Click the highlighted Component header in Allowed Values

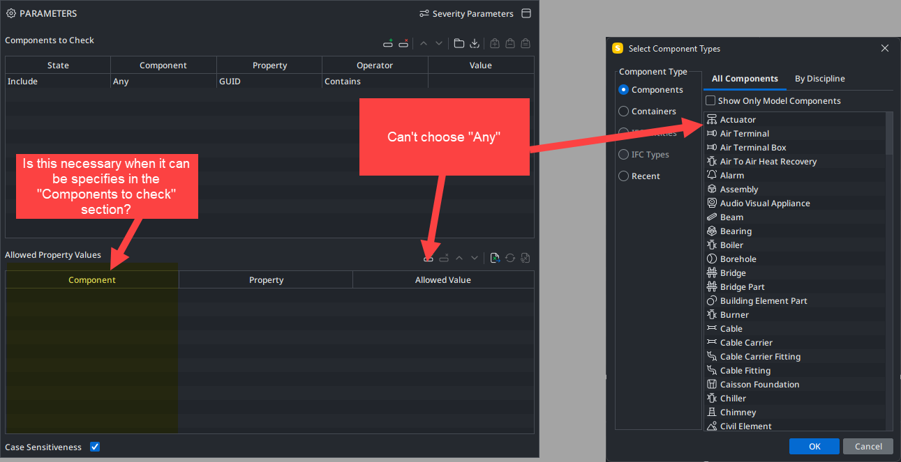point(92,280)
